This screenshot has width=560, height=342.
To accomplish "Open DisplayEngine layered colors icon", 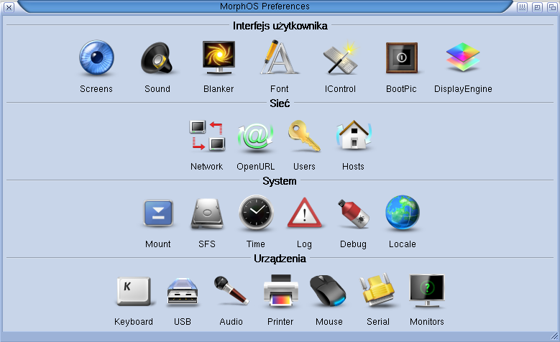I will (x=463, y=57).
